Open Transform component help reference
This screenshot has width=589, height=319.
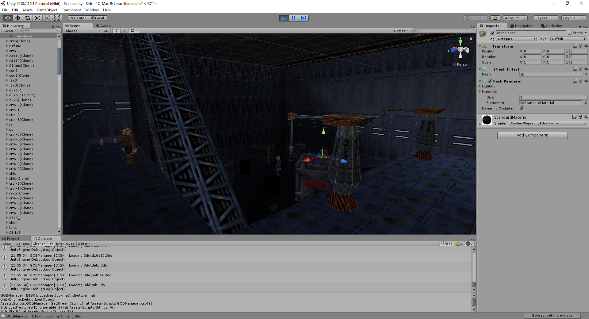[x=575, y=46]
